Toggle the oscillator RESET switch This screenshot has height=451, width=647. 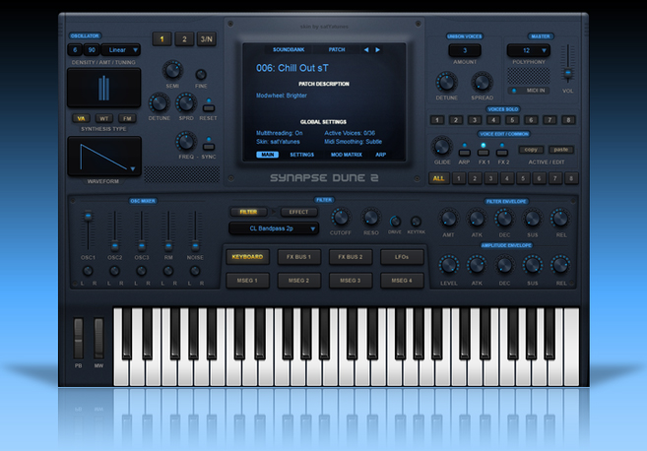[x=209, y=108]
